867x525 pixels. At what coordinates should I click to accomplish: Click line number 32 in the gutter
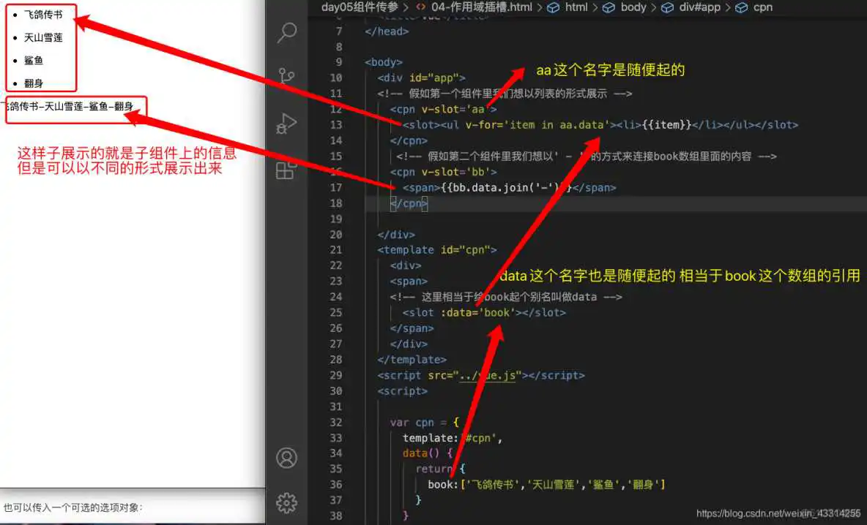coord(335,423)
